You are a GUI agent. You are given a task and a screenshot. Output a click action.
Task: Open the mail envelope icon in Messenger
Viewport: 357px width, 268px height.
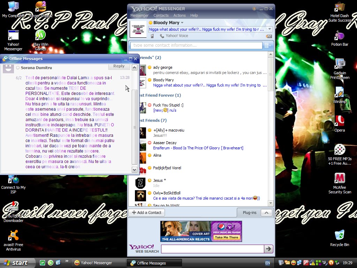click(x=269, y=36)
